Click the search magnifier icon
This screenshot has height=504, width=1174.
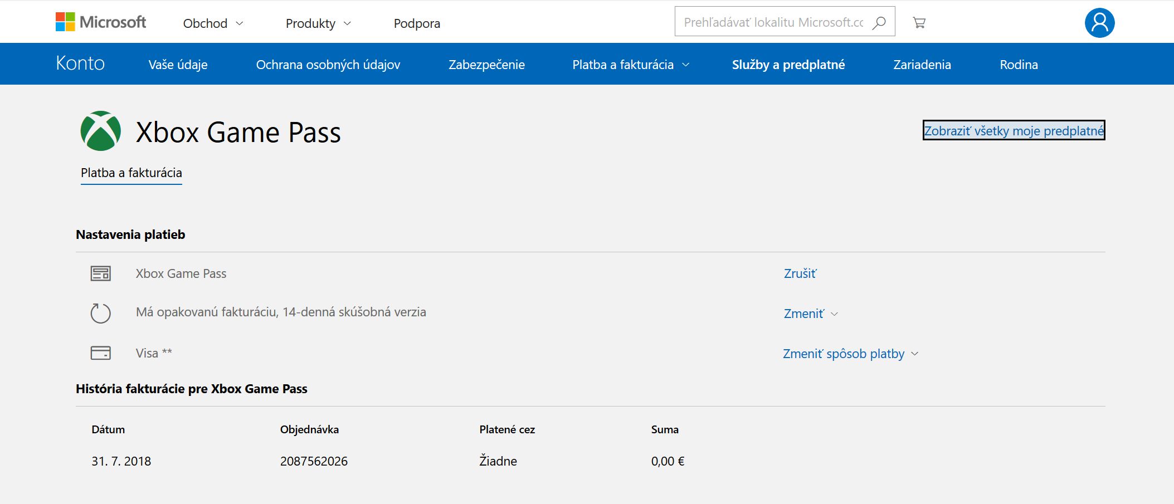pyautogui.click(x=879, y=22)
